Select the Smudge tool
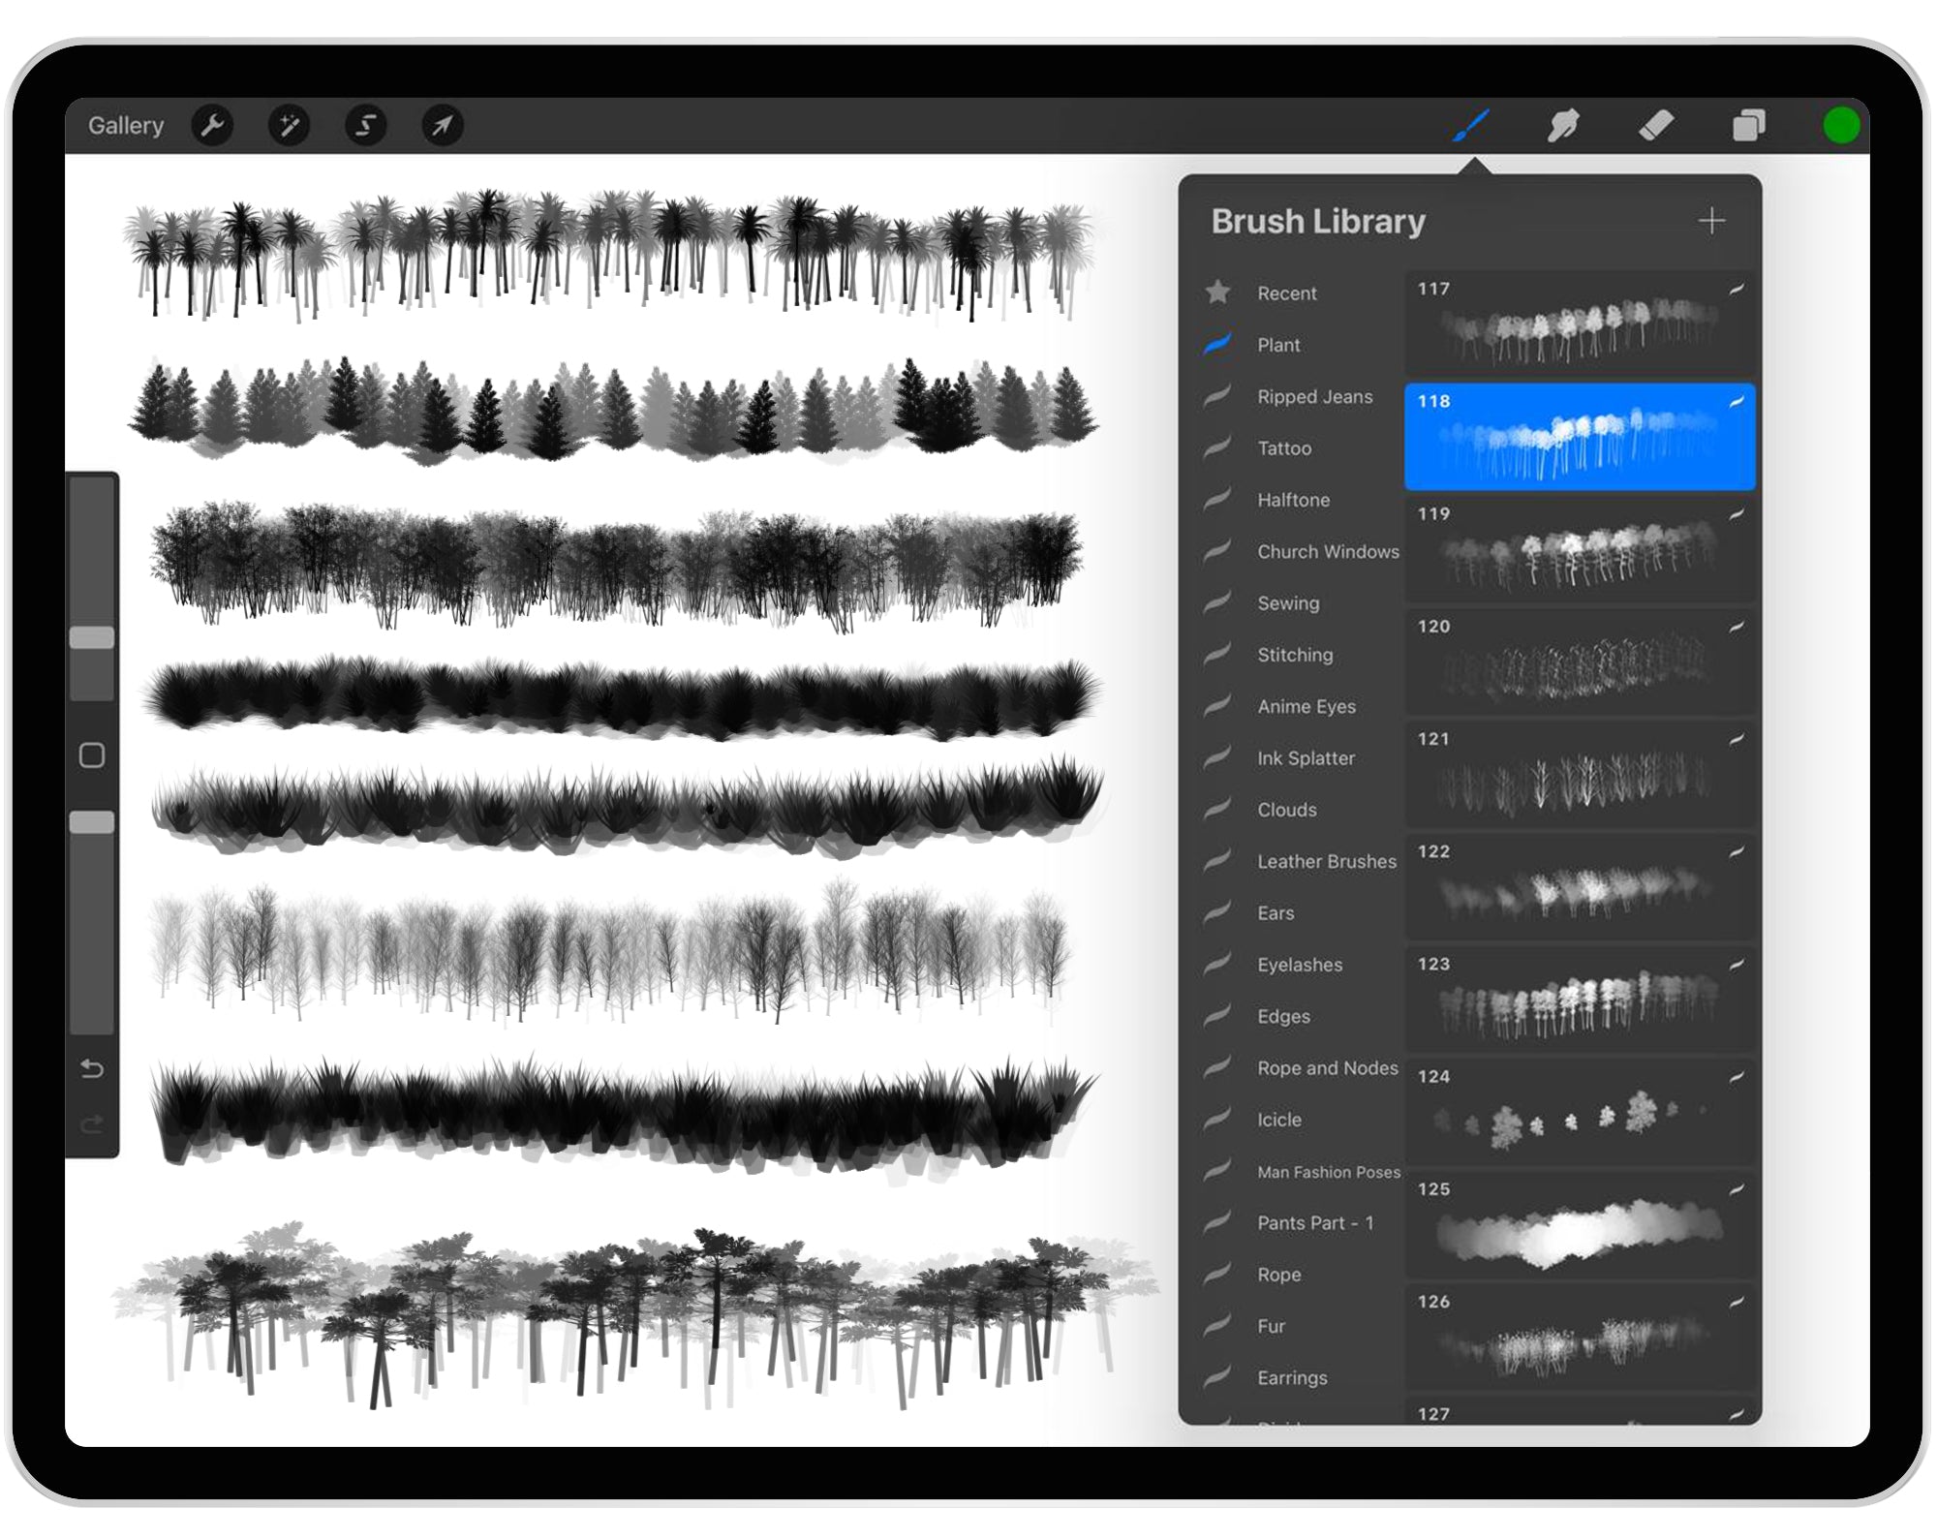 (x=1562, y=124)
